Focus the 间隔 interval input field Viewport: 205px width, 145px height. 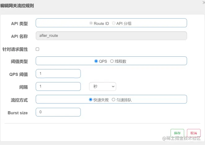[58, 86]
